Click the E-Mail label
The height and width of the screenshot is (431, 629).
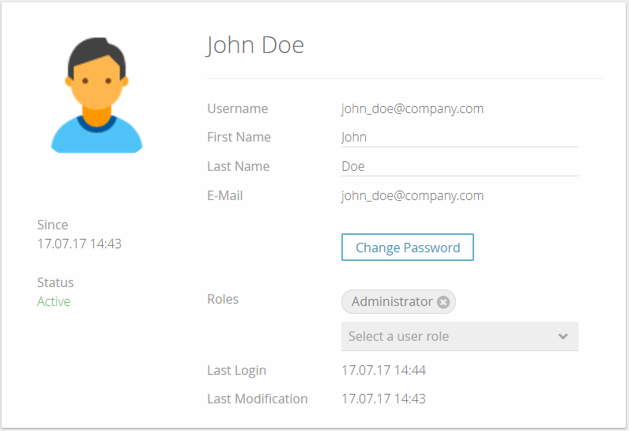[225, 196]
